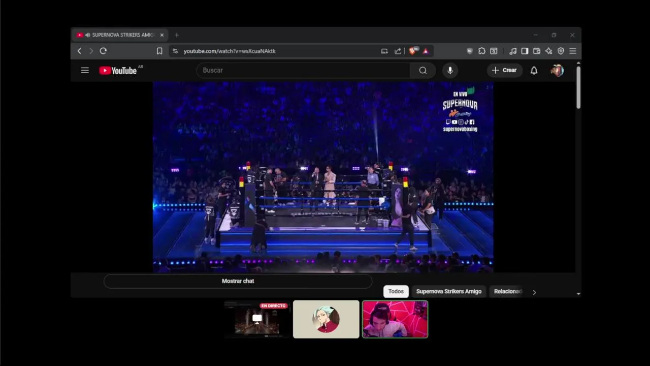Open the Brave VPN shield icon
This screenshot has width=650, height=366.
(561, 51)
